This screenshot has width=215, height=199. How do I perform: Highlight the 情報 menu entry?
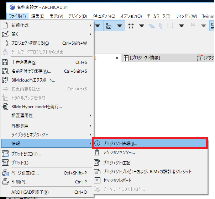click(x=47, y=143)
